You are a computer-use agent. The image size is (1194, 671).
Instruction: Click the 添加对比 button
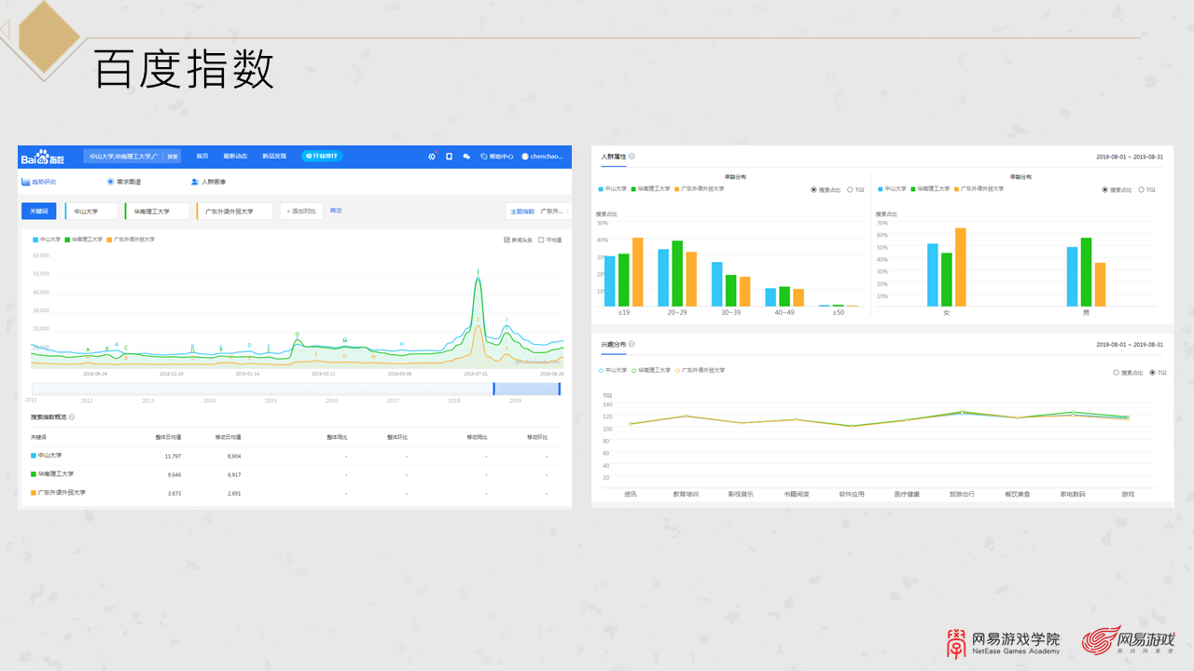301,212
